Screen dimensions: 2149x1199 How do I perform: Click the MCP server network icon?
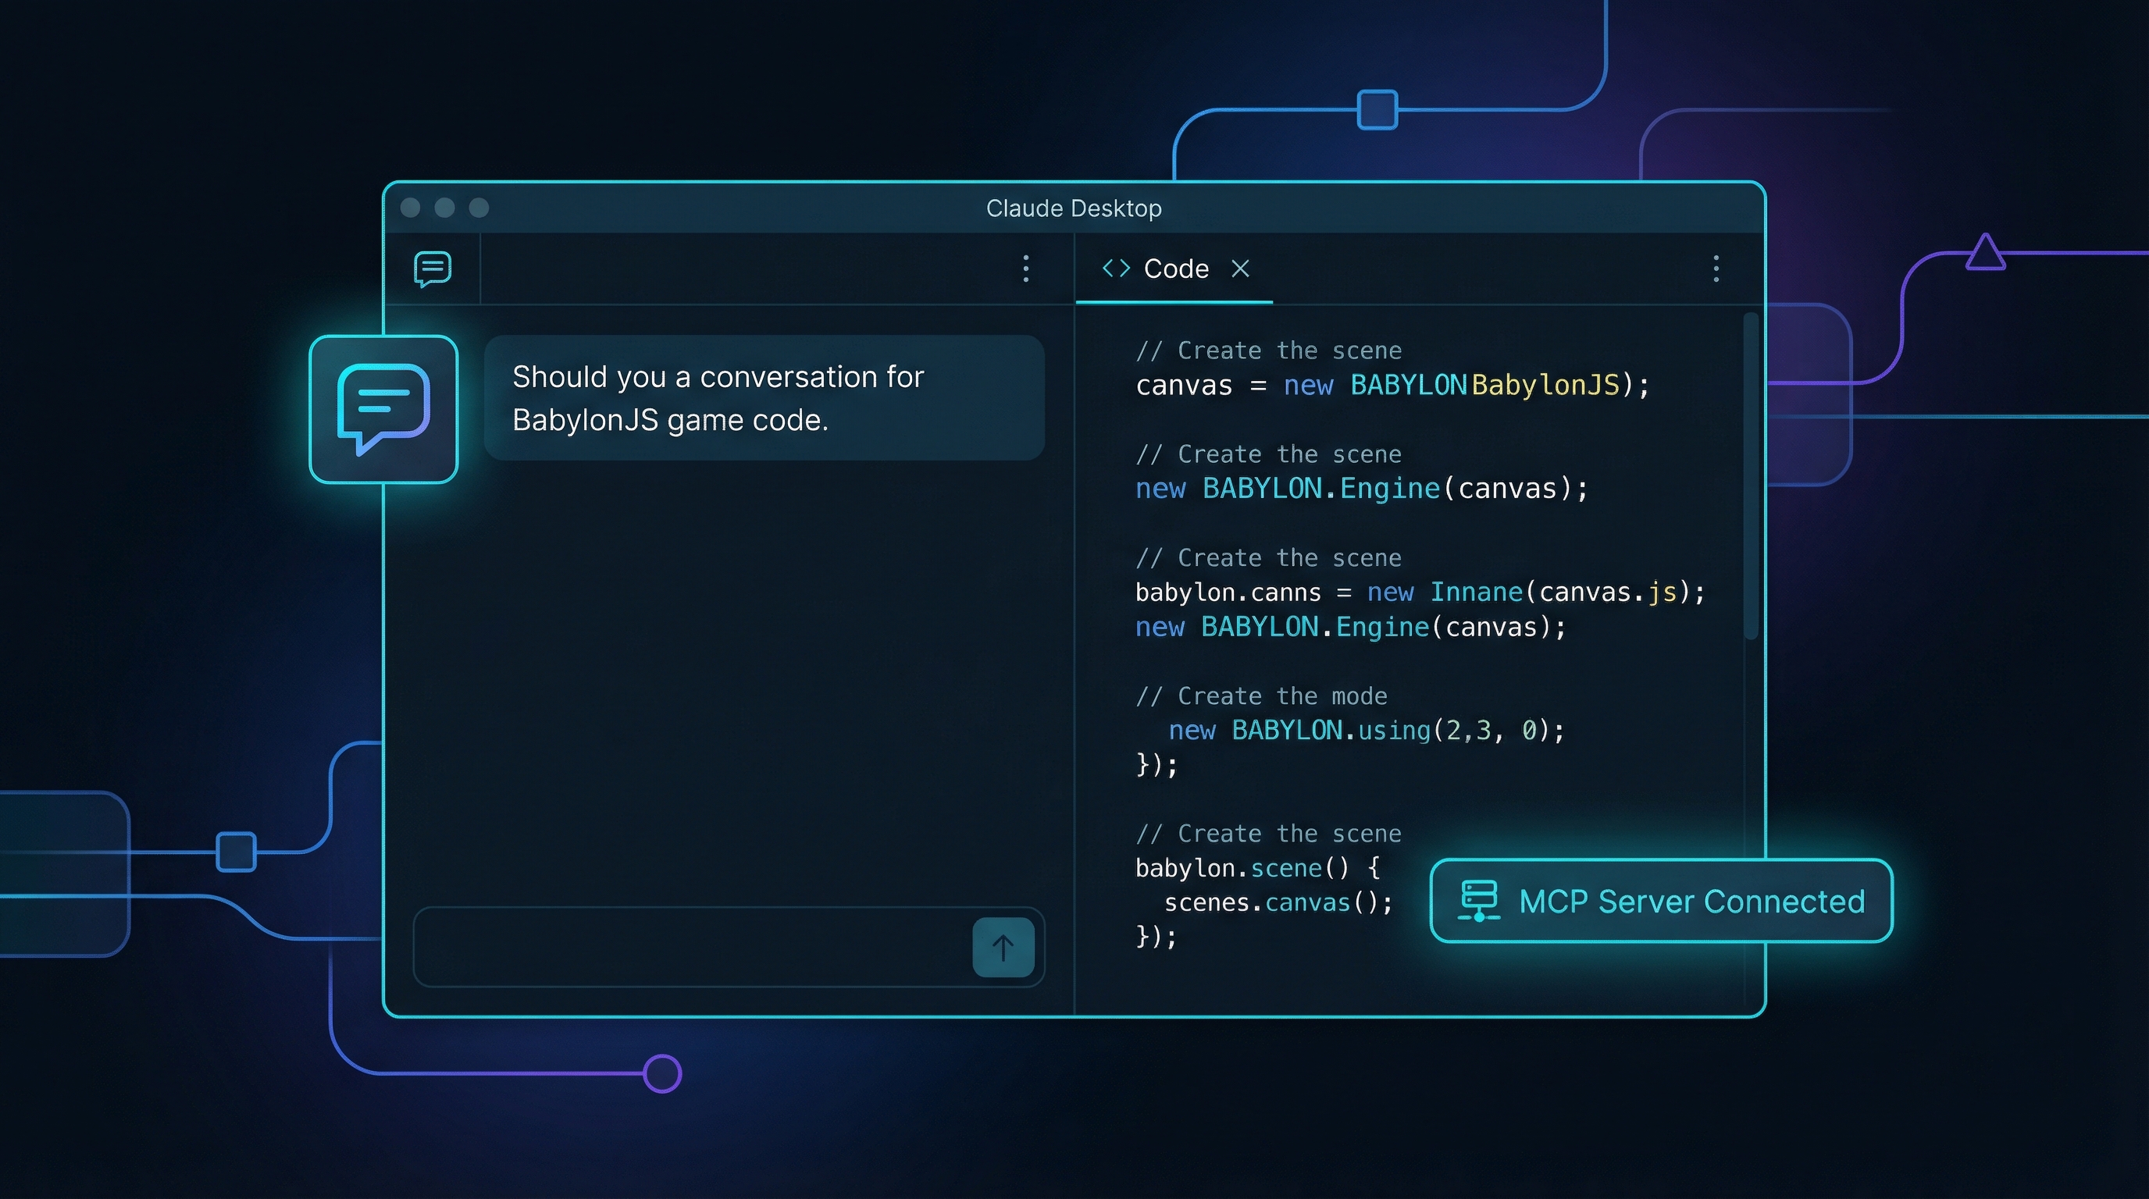point(1479,902)
